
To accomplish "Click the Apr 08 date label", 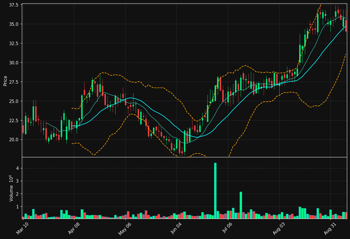I will click(74, 229).
